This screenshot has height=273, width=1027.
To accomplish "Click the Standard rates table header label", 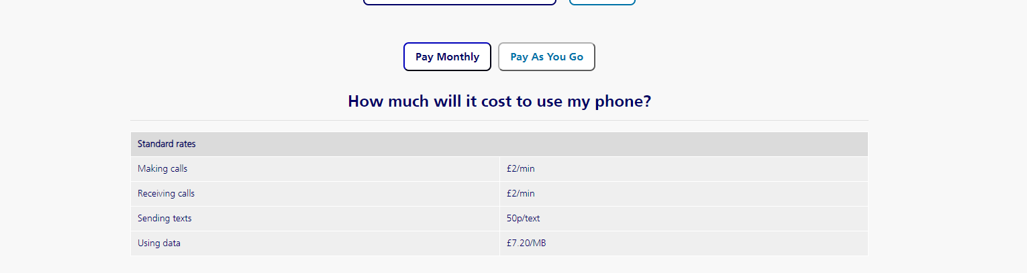I will click(x=166, y=144).
